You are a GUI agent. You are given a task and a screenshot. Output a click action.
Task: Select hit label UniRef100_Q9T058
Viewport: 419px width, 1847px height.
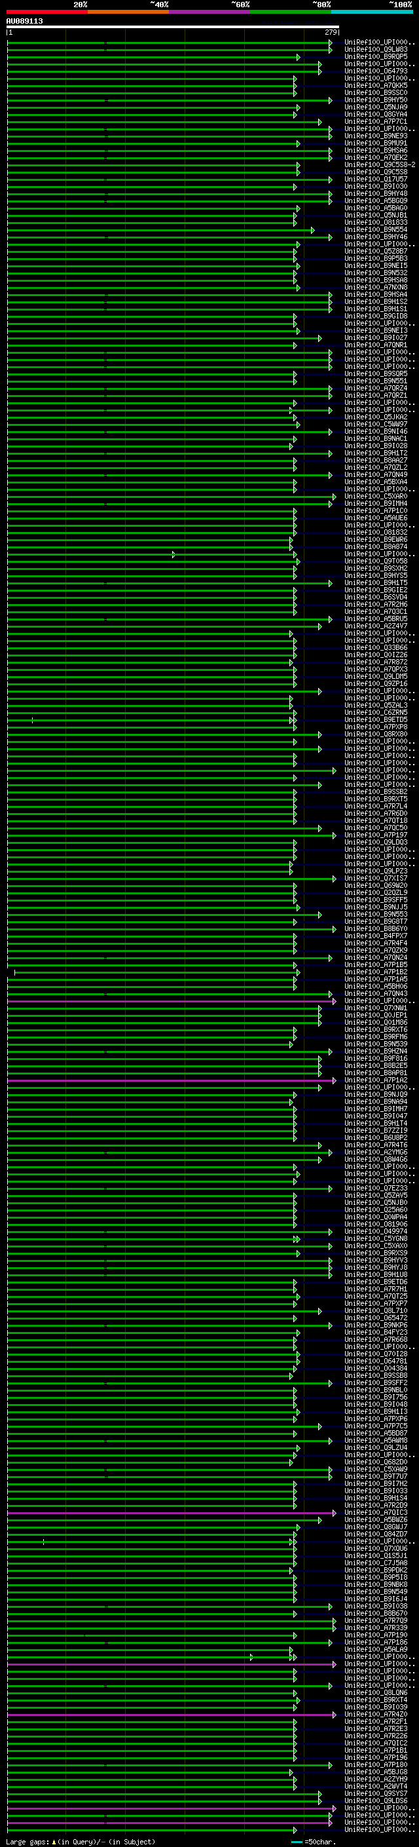pyautogui.click(x=376, y=562)
